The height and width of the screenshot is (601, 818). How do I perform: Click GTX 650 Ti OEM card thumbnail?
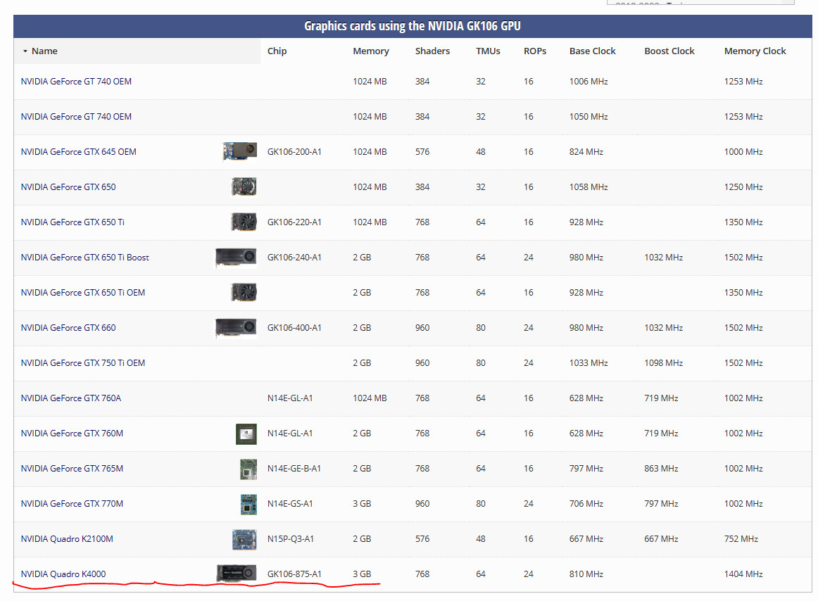pyautogui.click(x=244, y=292)
